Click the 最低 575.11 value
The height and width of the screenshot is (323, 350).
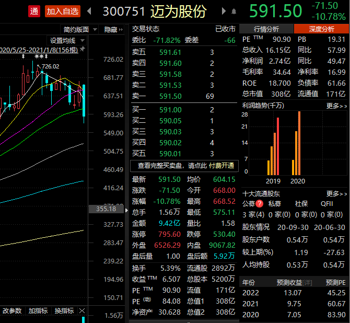pyautogui.click(x=224, y=212)
